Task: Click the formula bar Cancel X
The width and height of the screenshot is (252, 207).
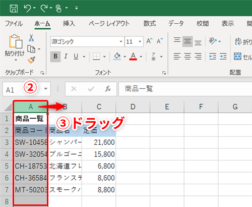Action: (74, 89)
